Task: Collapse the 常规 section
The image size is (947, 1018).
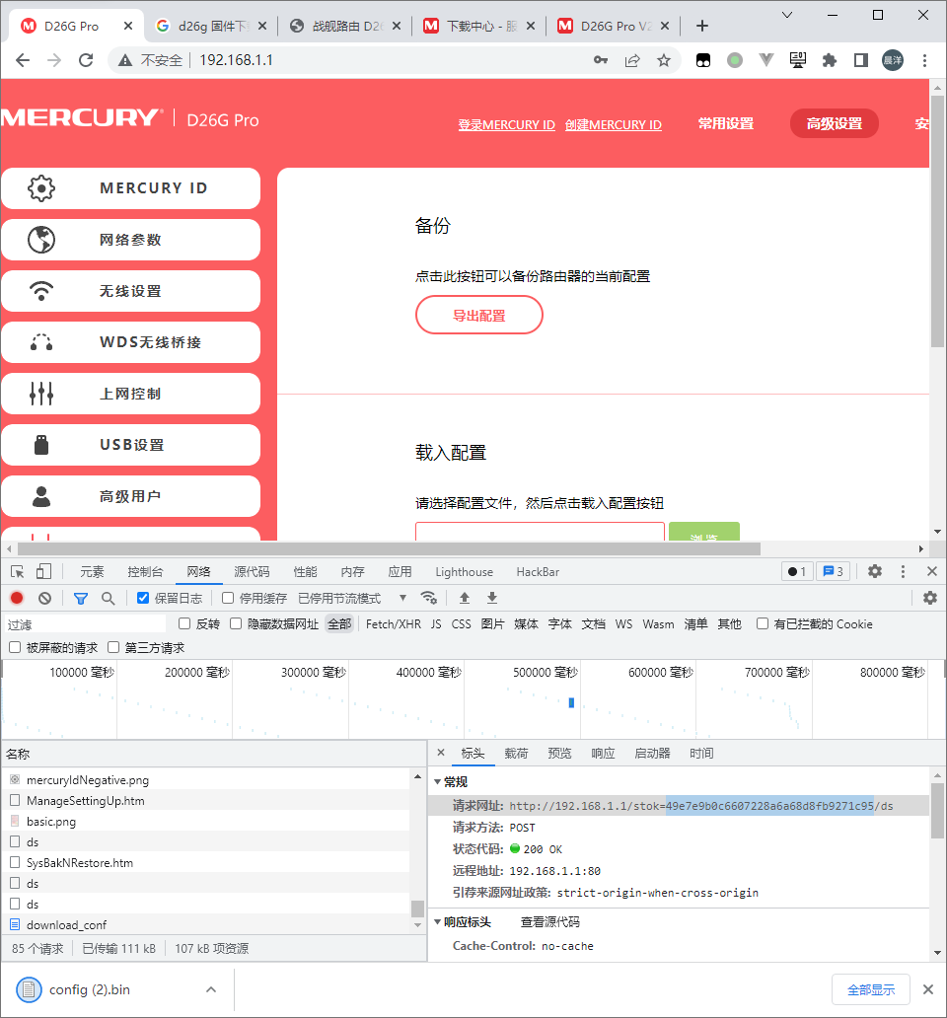Action: pyautogui.click(x=438, y=781)
